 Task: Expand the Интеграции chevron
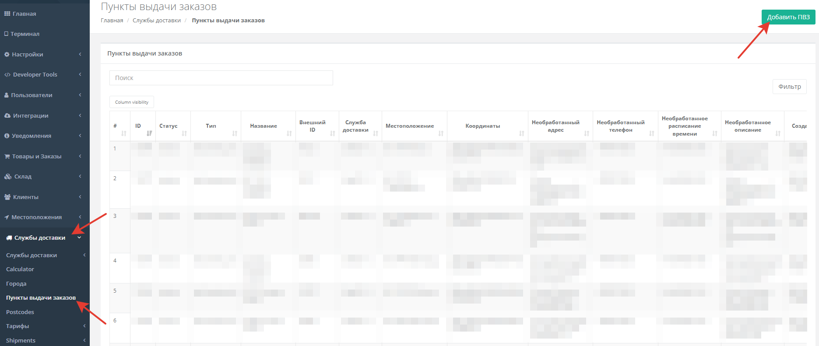(x=80, y=115)
